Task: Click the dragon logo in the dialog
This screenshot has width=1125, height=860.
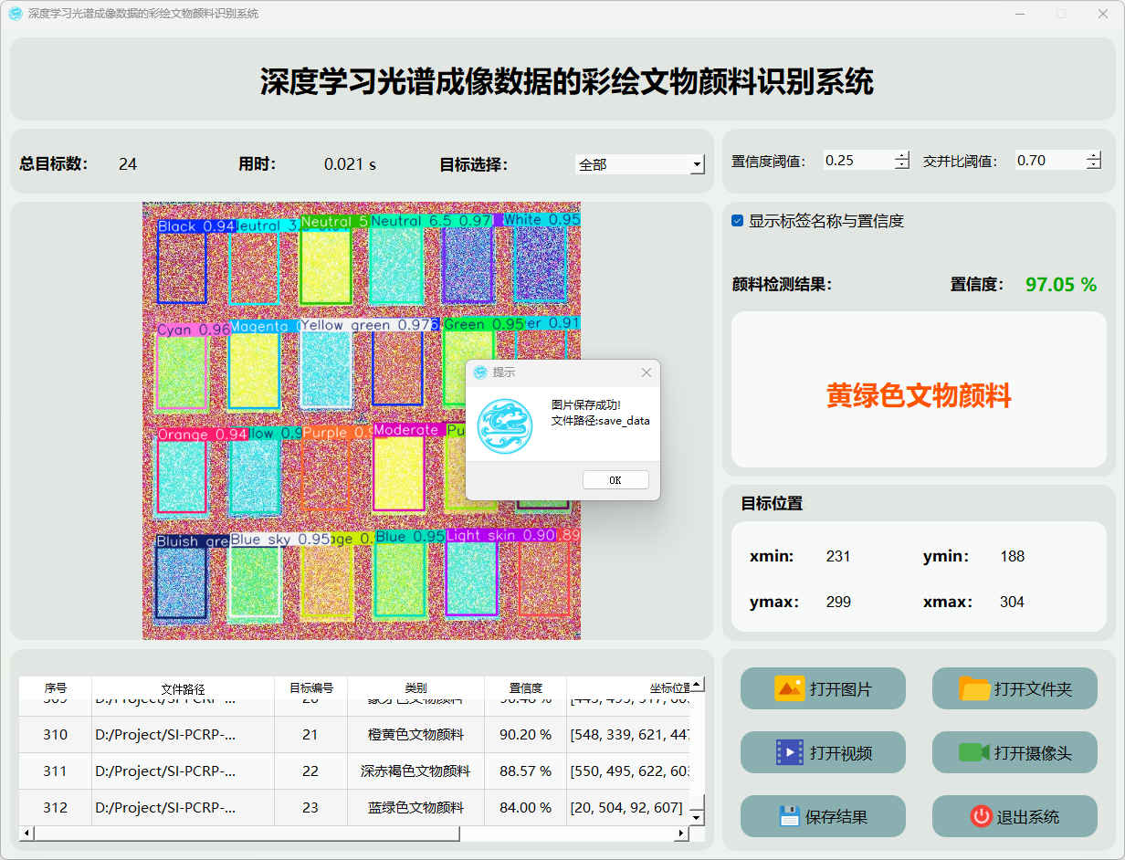Action: (504, 426)
